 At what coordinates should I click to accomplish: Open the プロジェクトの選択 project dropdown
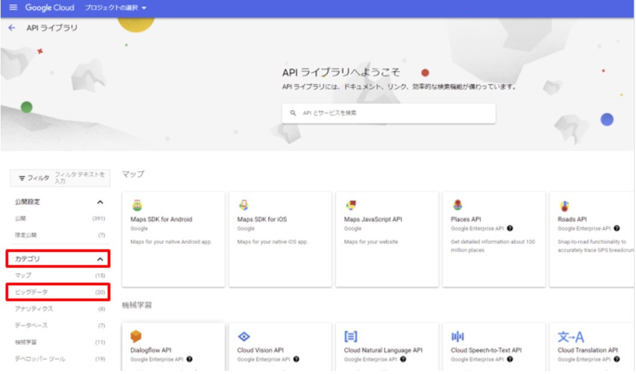(115, 7)
